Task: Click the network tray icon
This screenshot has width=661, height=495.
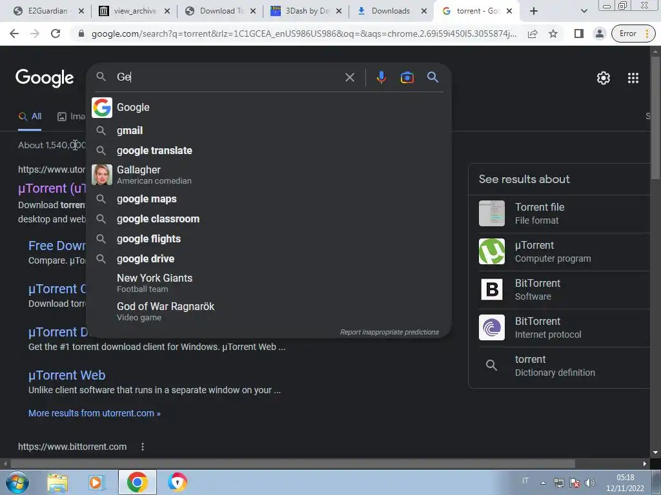Action: tap(559, 483)
